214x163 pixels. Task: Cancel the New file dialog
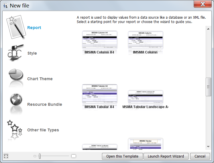click(x=200, y=156)
